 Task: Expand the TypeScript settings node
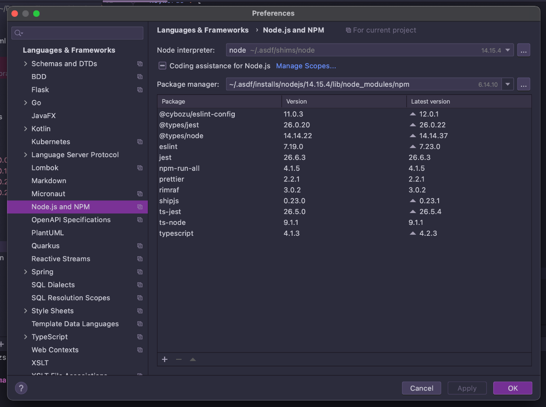coord(25,337)
